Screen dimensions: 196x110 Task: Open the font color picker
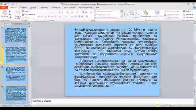pyautogui.click(x=66, y=16)
